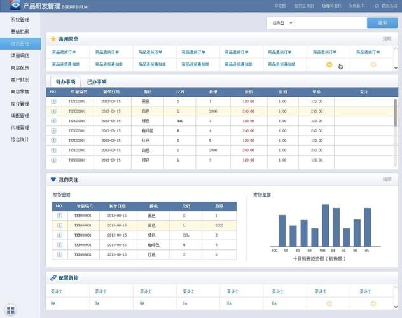Open 调配管理 in the sidebar
Image resolution: width=402 pixels, height=318 pixels.
coord(20,116)
